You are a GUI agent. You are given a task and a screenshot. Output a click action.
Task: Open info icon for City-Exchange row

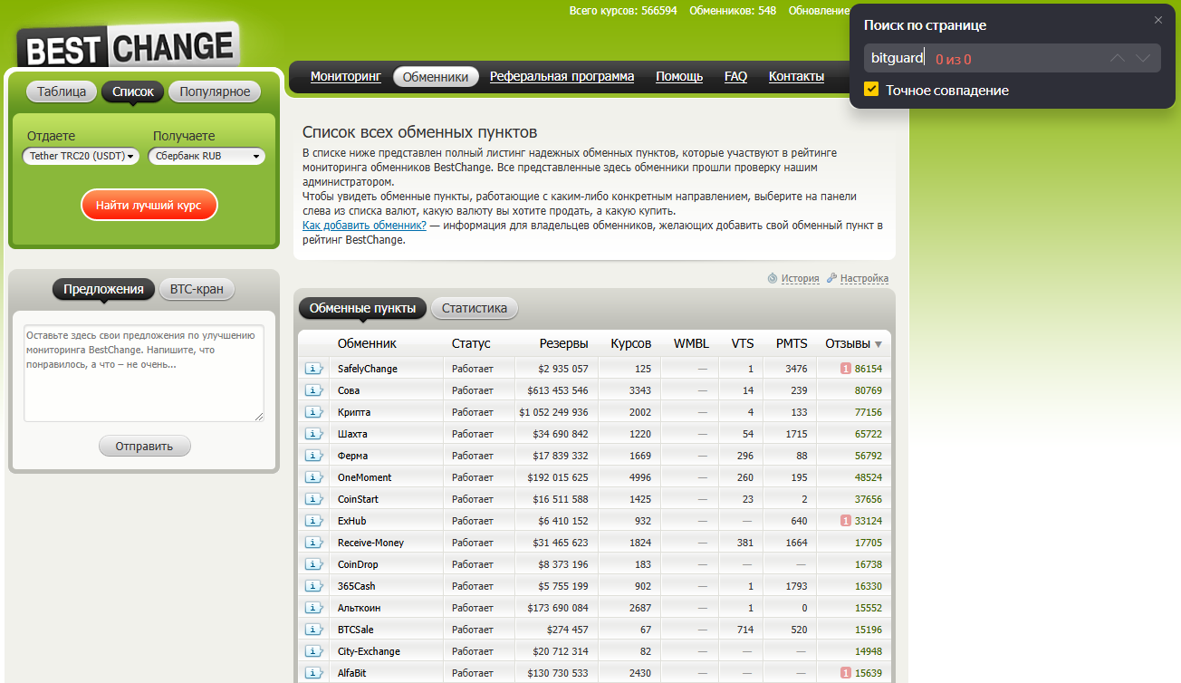pos(313,651)
